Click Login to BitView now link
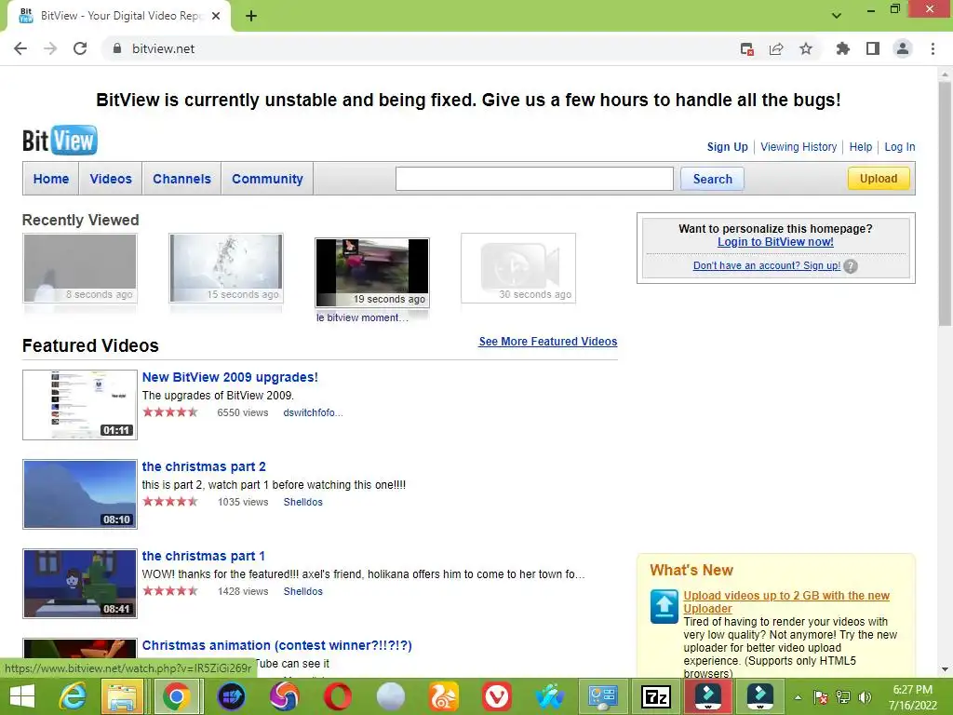Screen dimensions: 953x715 point(775,242)
